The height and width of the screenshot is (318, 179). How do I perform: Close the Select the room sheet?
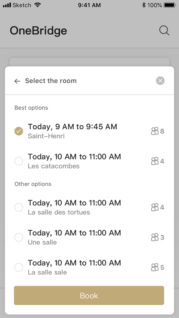160,81
